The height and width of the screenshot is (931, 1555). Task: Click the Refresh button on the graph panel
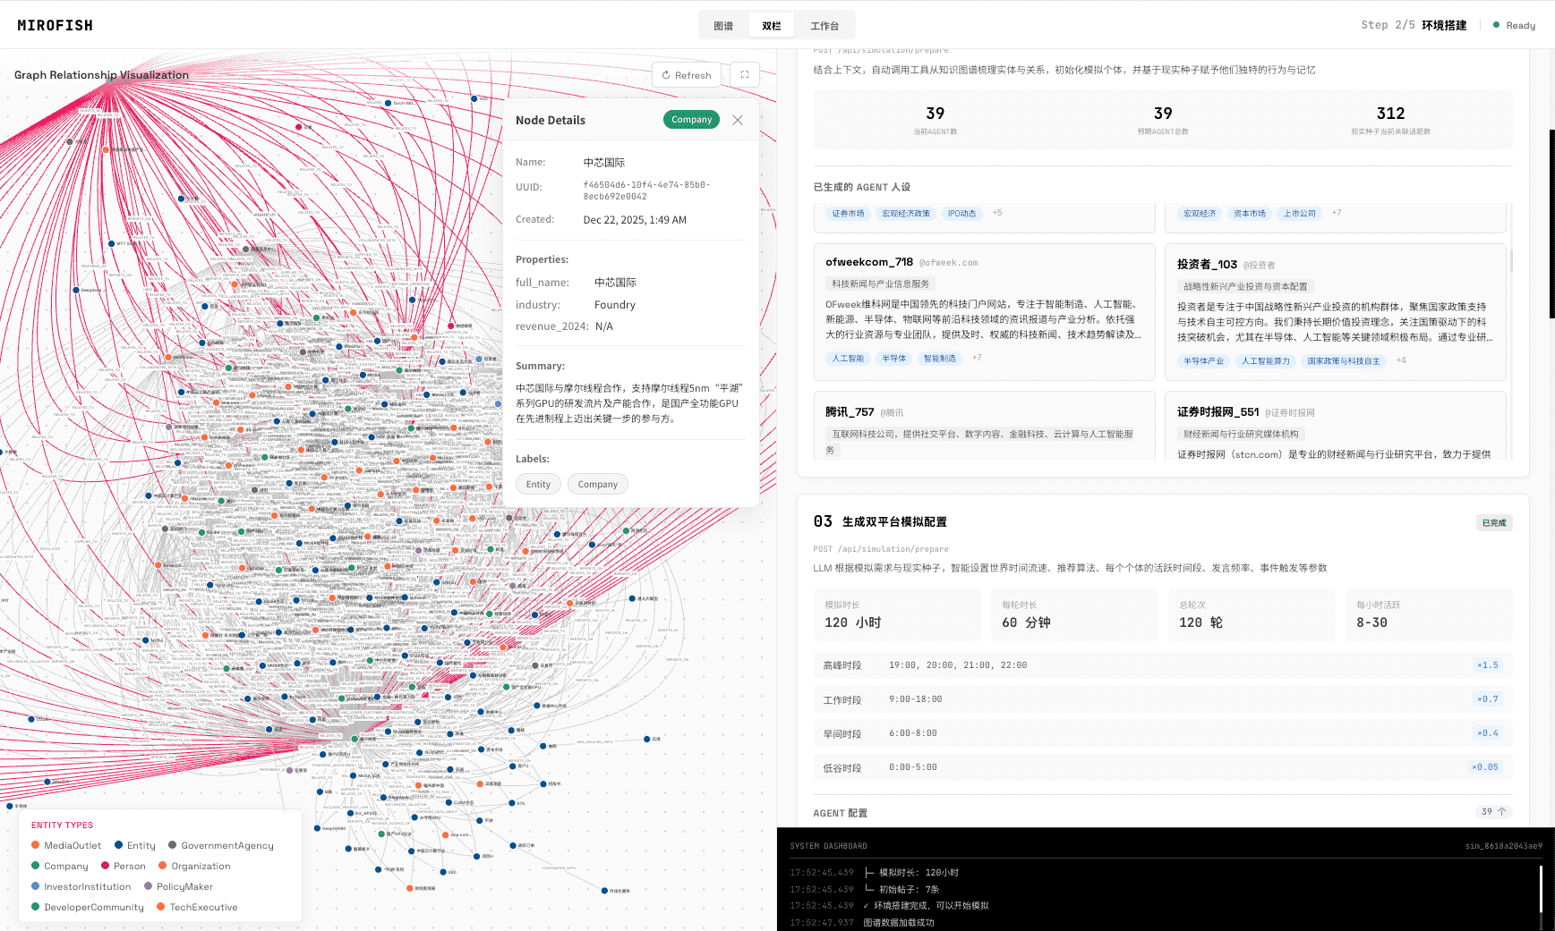click(x=686, y=74)
